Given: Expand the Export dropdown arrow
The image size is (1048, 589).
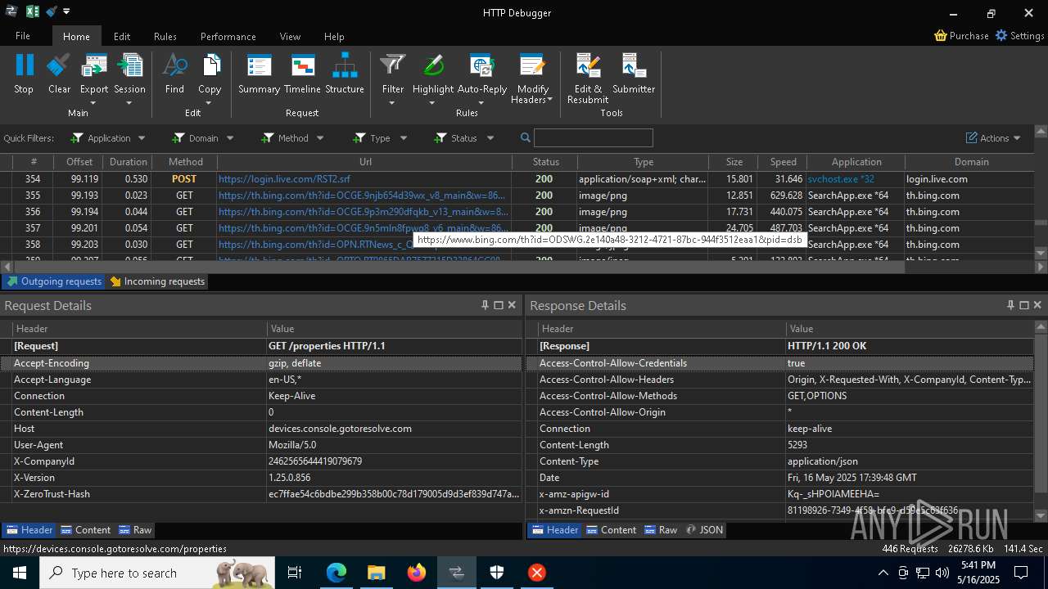Looking at the screenshot, I should tap(93, 103).
